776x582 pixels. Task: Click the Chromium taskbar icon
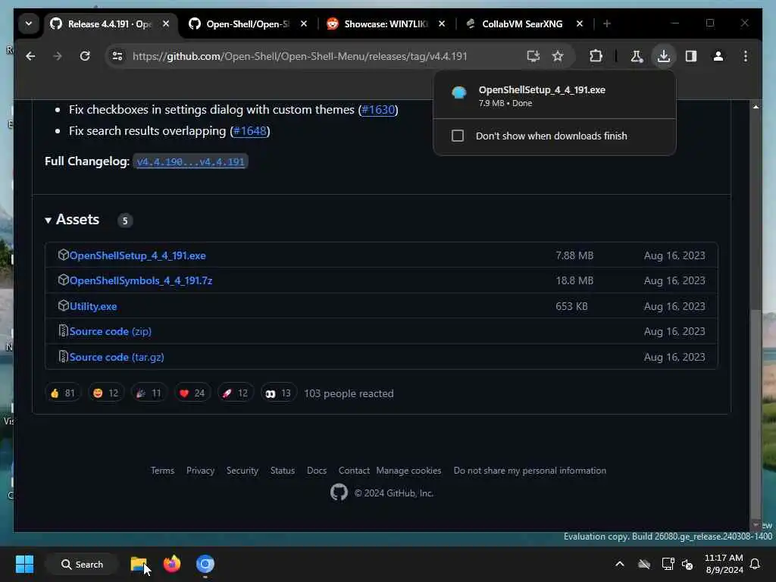point(205,564)
